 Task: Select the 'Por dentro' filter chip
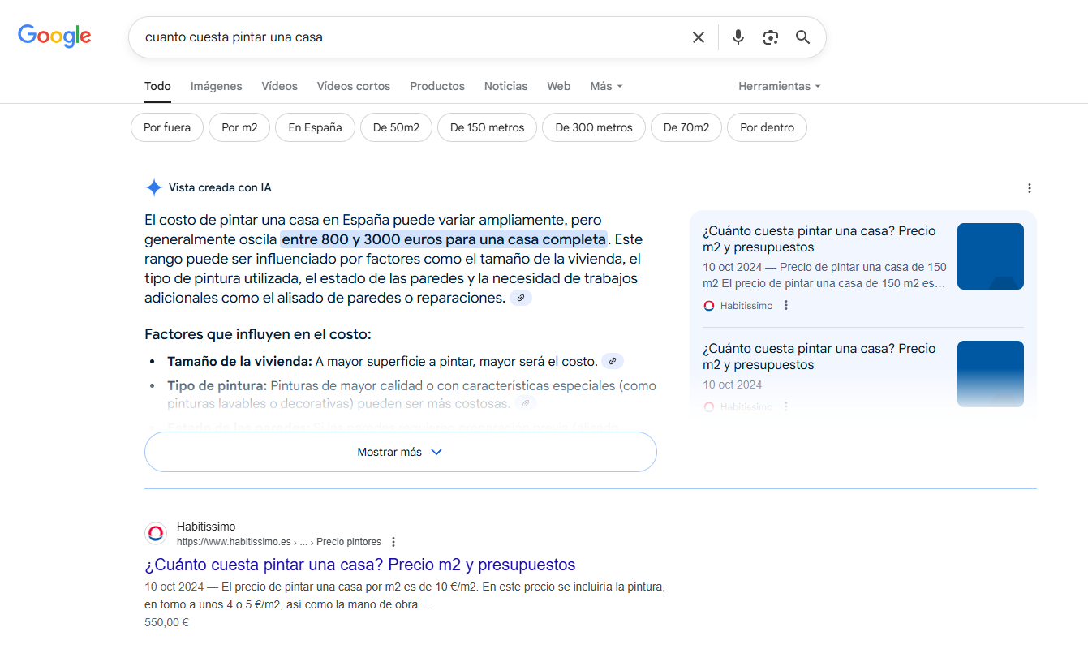pyautogui.click(x=767, y=127)
